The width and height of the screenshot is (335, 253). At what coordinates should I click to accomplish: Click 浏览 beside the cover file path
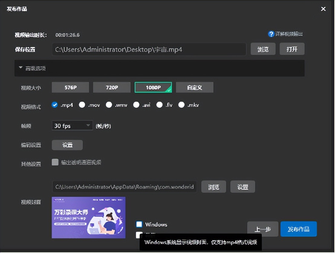pos(213,187)
